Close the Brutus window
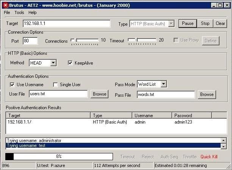Image resolution: width=232 pixels, height=170 pixels. 227,5
